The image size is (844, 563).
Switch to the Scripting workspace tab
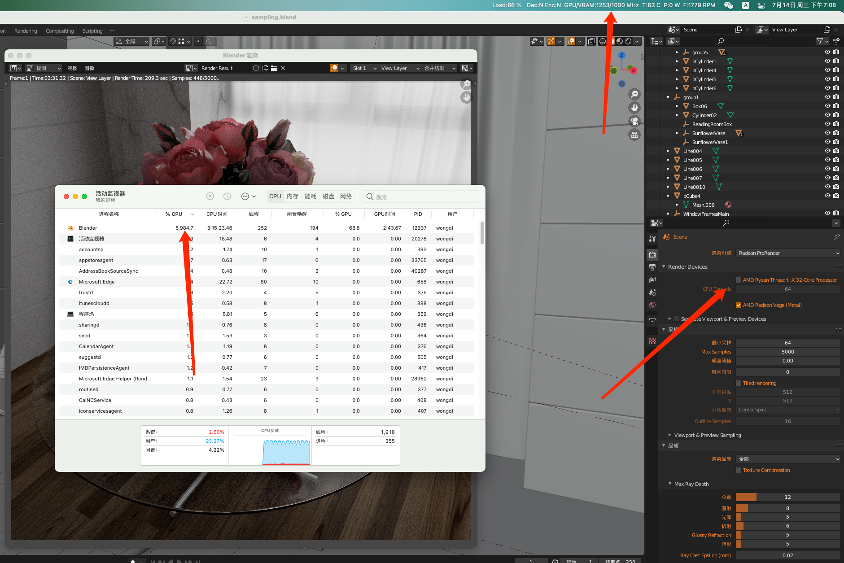[x=92, y=31]
